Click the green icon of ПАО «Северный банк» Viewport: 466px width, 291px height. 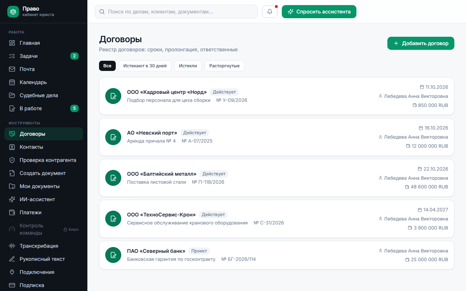(113, 255)
